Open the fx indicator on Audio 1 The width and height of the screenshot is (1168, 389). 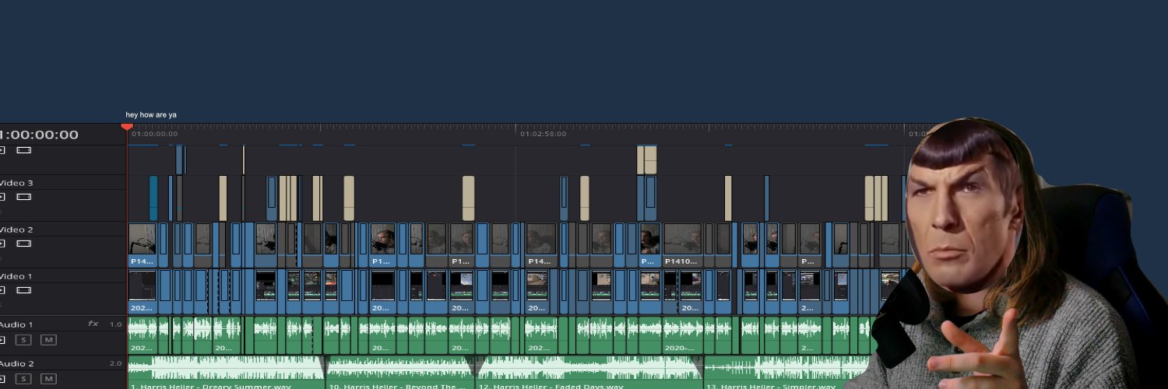coord(93,324)
